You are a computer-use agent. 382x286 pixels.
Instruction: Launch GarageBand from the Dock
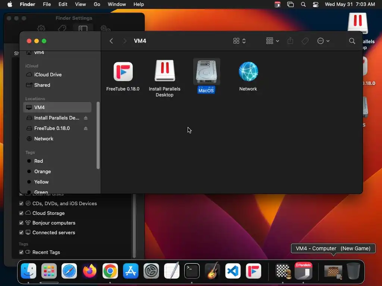pyautogui.click(x=212, y=271)
